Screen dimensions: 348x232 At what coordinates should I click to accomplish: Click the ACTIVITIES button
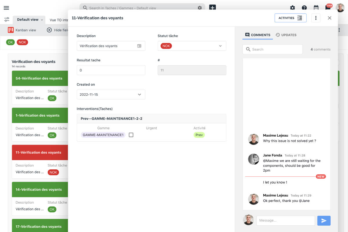[x=291, y=18]
